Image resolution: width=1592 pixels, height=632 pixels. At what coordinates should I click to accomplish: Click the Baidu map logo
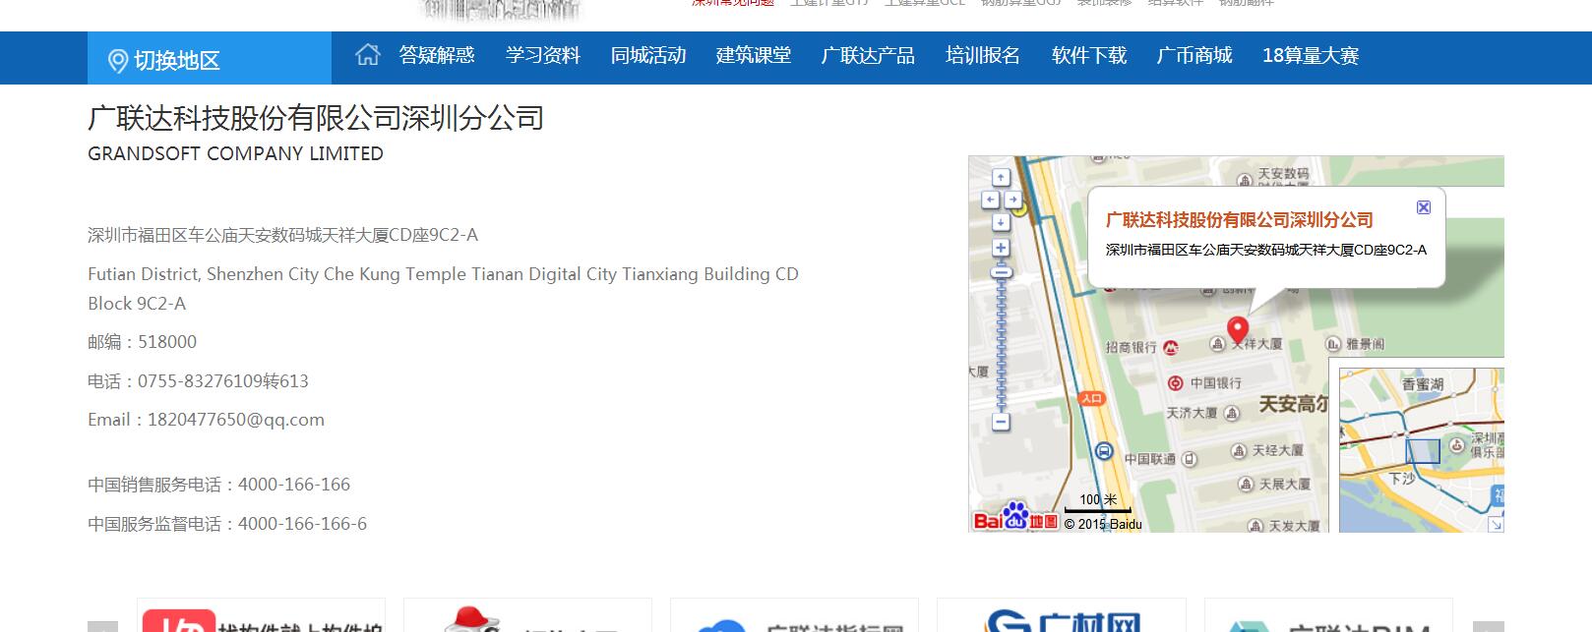[1015, 518]
